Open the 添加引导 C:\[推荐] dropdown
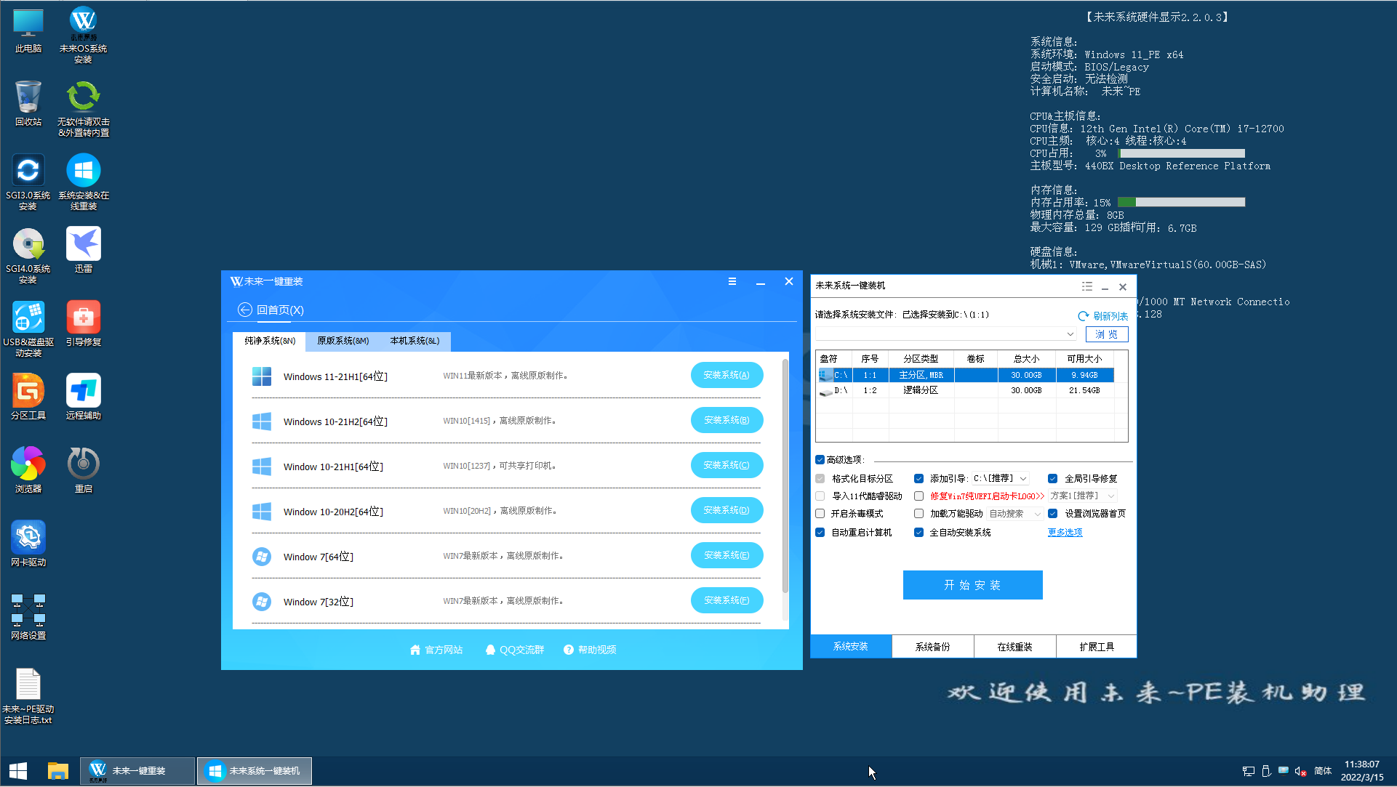Screen dimensions: 1397x787 coord(1001,479)
